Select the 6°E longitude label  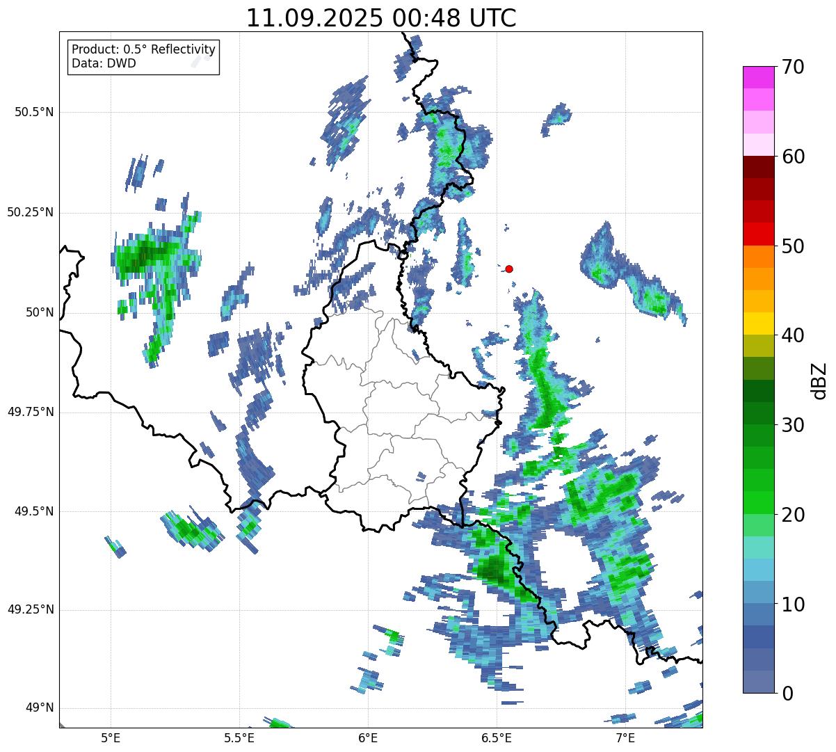(368, 737)
